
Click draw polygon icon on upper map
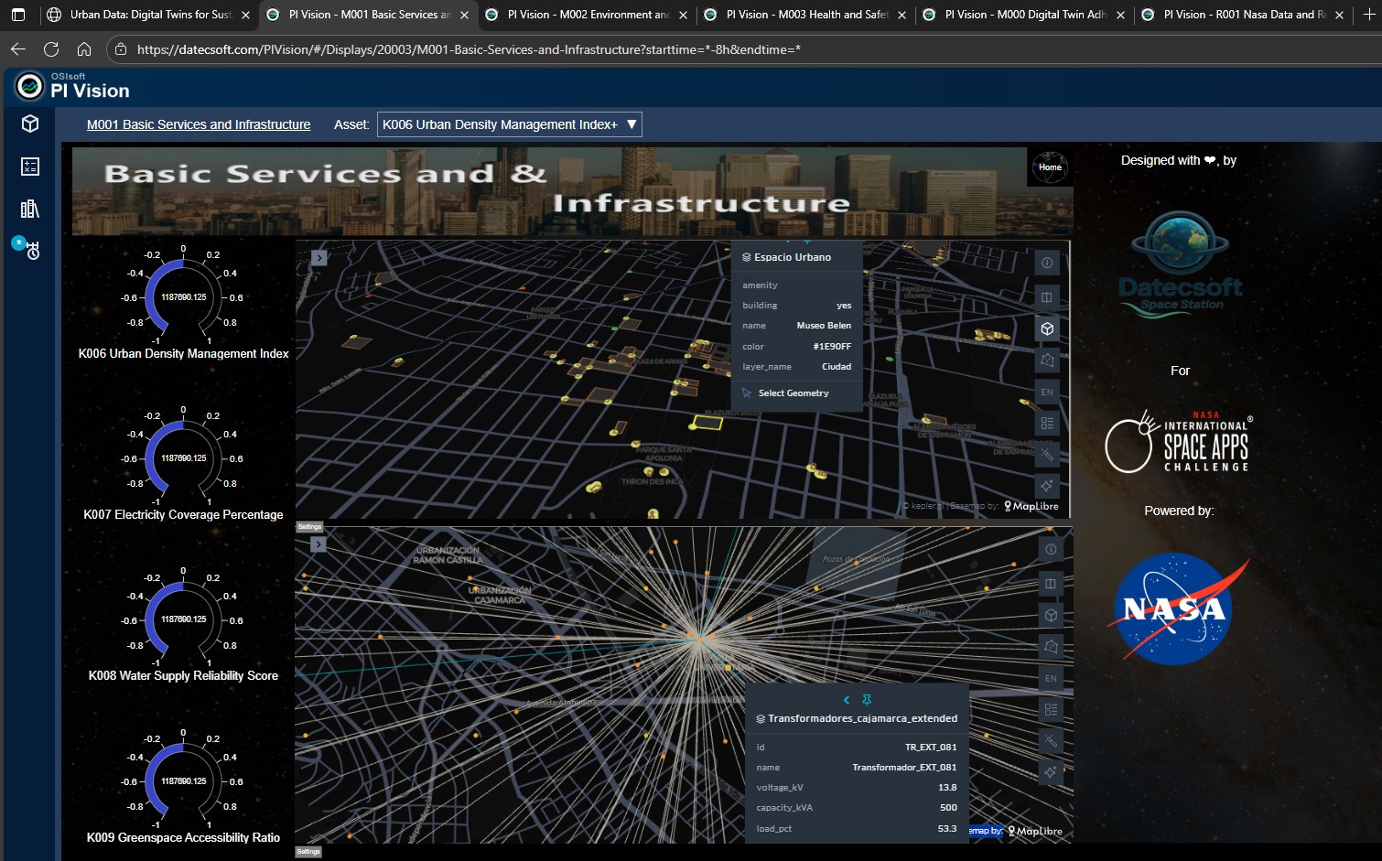tap(1047, 361)
